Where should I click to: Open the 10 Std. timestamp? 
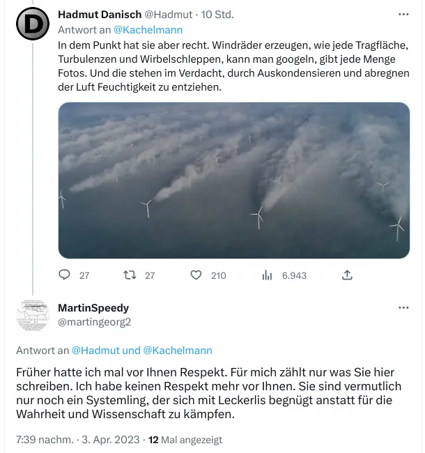point(217,15)
